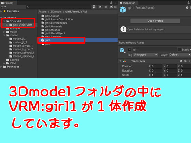Screen dimensions: 191x143
Task: Toggle hidden packages eye icon showing 10
Action: coord(113,7)
